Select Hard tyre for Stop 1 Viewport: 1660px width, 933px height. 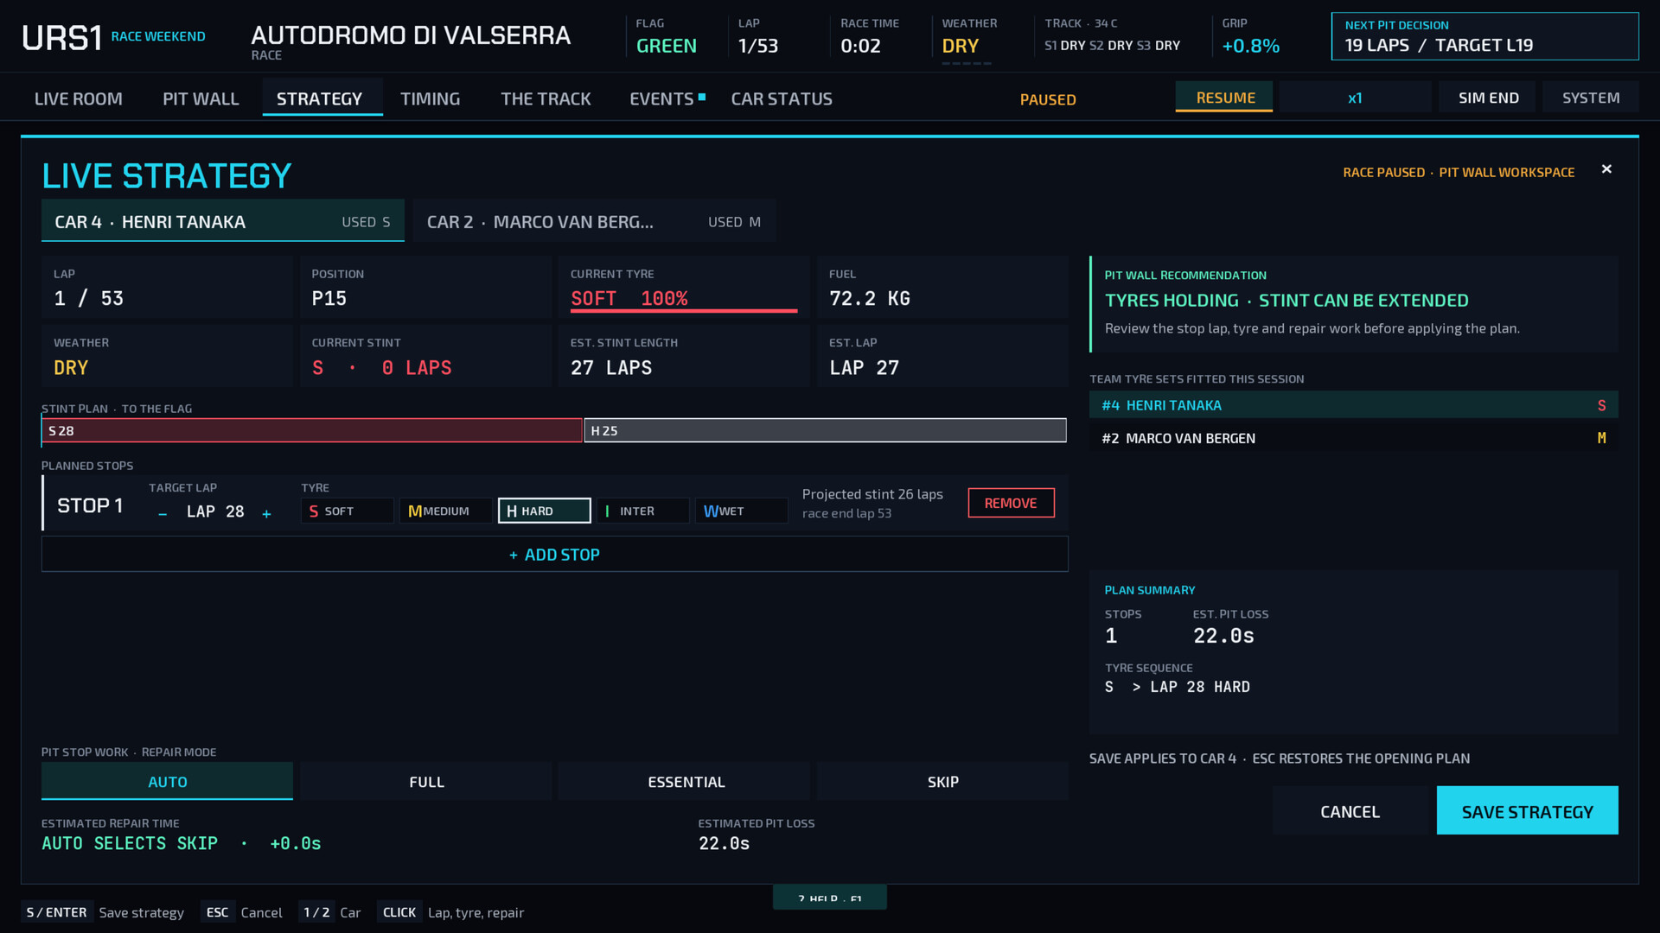544,511
